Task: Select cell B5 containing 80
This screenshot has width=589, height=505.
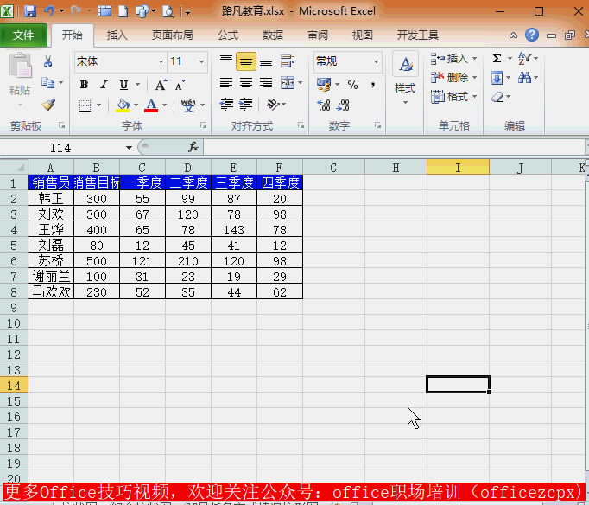Action: tap(97, 245)
